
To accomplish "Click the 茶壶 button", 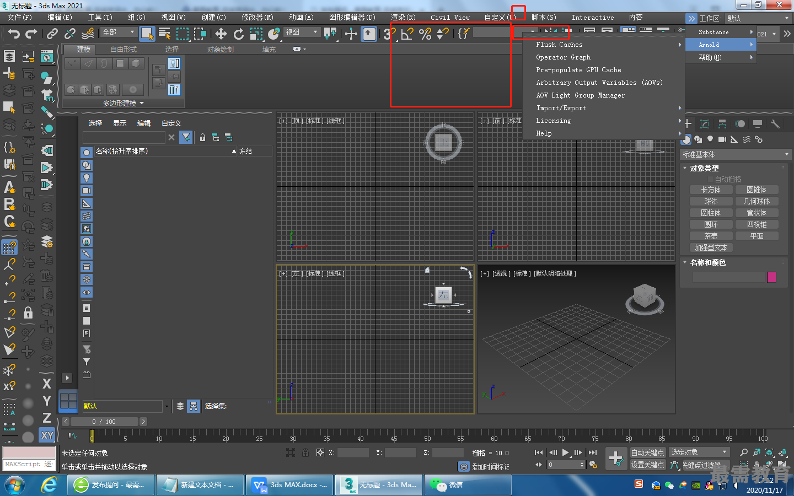I will (711, 236).
